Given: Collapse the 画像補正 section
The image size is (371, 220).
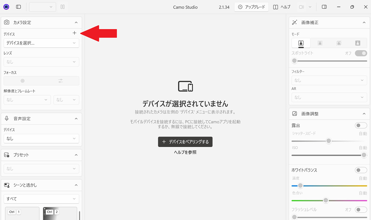Looking at the screenshot, I should (364, 22).
